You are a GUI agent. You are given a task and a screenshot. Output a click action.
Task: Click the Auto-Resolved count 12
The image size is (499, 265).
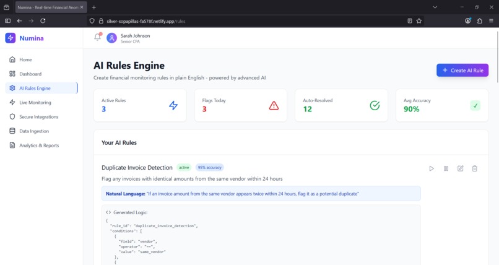pos(308,109)
